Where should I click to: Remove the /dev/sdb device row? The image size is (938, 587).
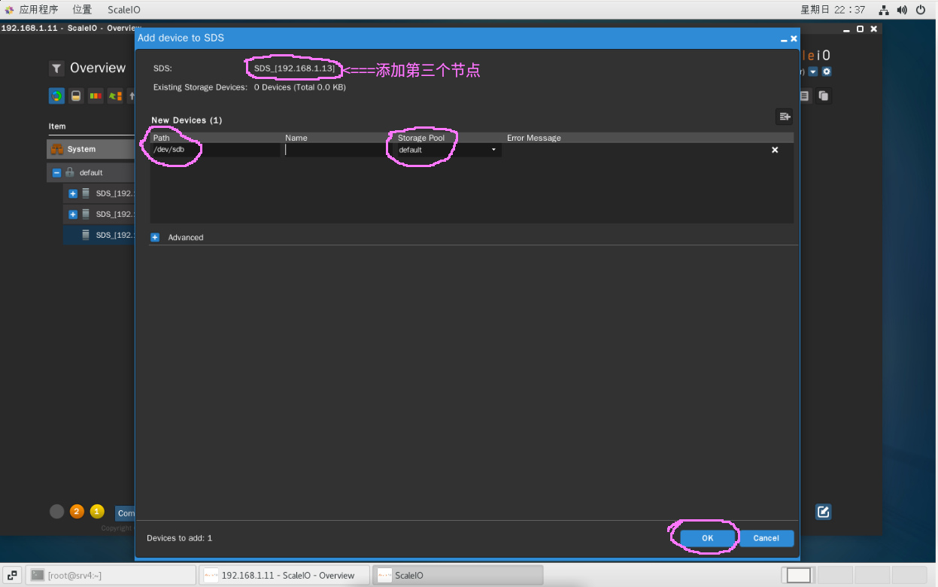pyautogui.click(x=775, y=150)
